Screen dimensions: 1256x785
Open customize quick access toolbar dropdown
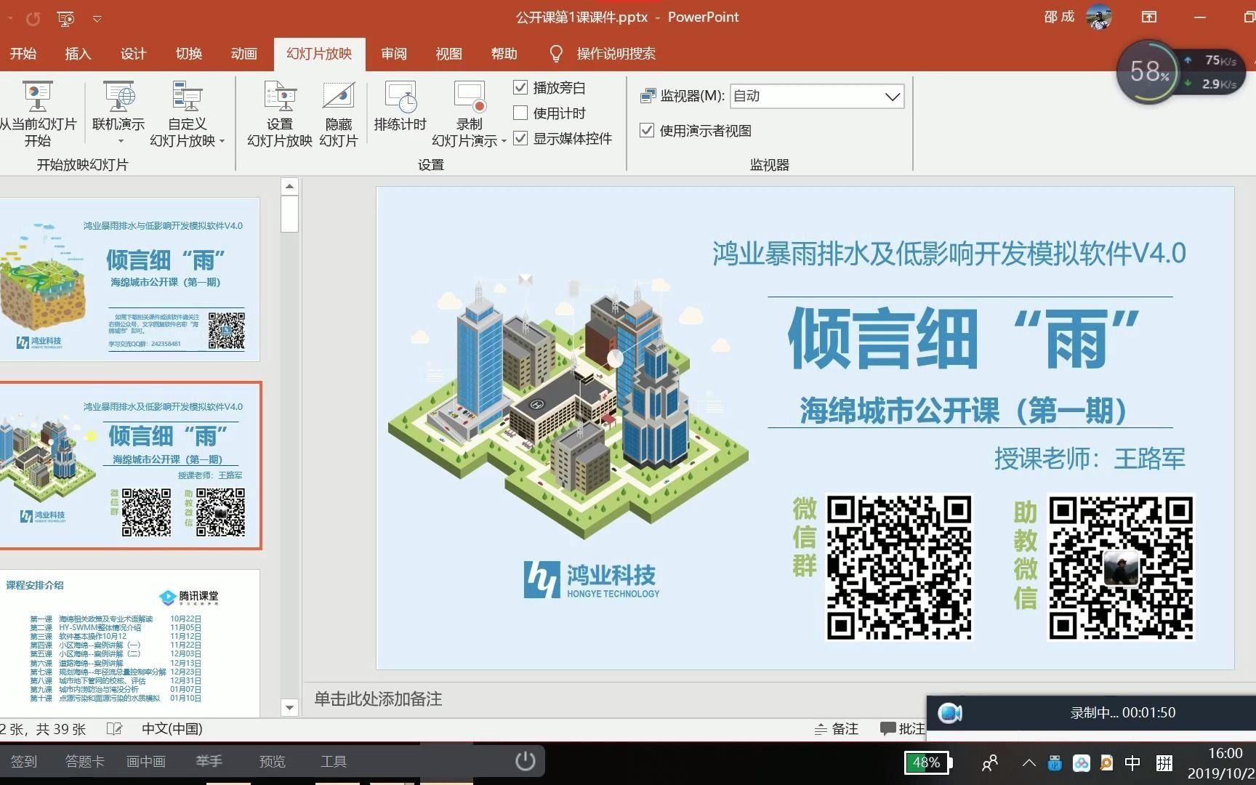click(97, 19)
